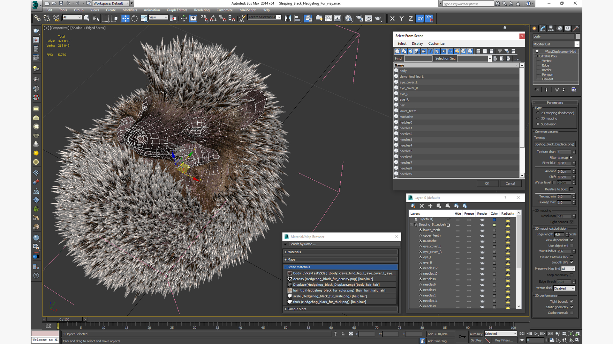This screenshot has height=344, width=613.
Task: Click Configure Modifier Sets icon
Action: click(x=574, y=90)
